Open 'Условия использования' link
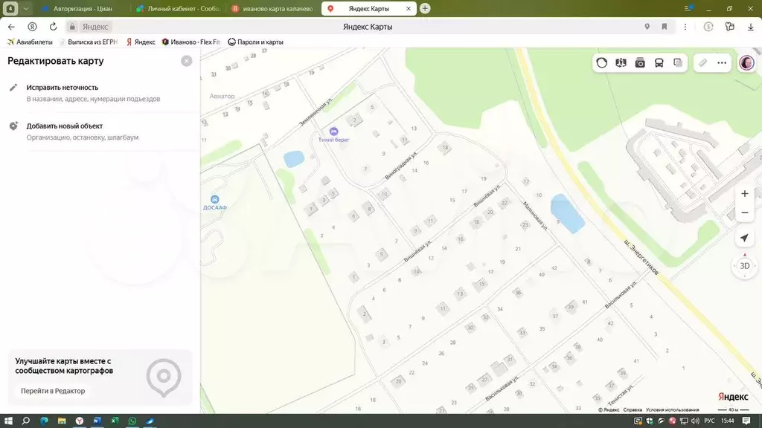The width and height of the screenshot is (762, 428). point(672,410)
